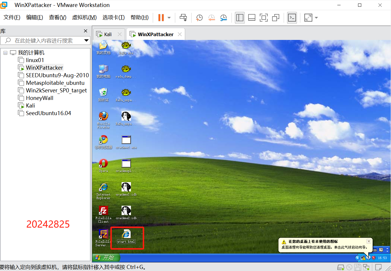The height and width of the screenshot is (271, 391).
Task: Open the library search dropdown arrow
Action: click(86, 41)
